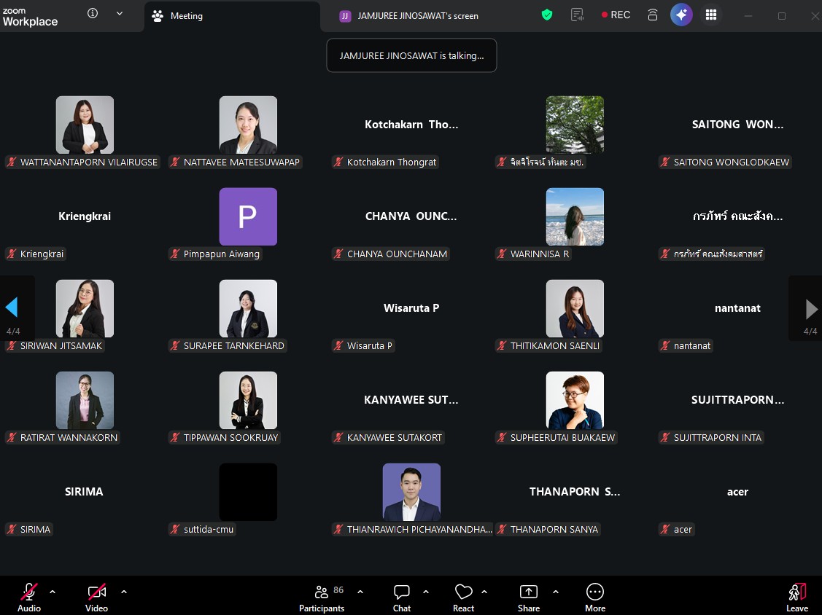
Task: Leave the meeting
Action: tap(796, 598)
